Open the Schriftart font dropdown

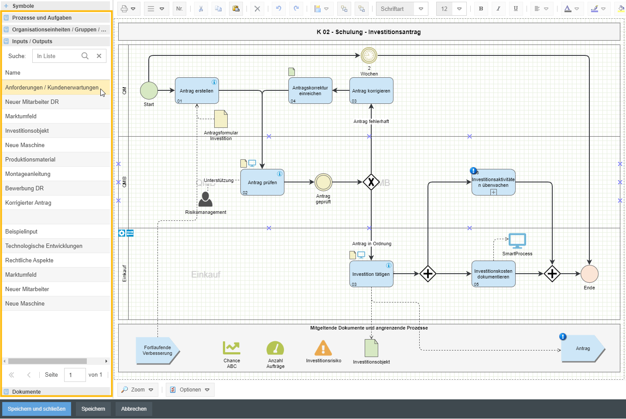tap(421, 9)
